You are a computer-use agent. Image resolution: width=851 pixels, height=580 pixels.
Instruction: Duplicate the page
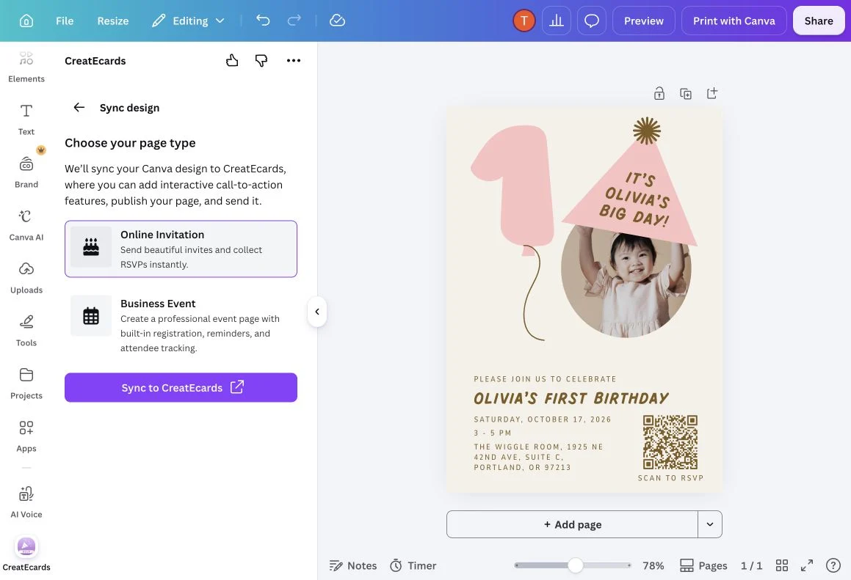pos(686,93)
